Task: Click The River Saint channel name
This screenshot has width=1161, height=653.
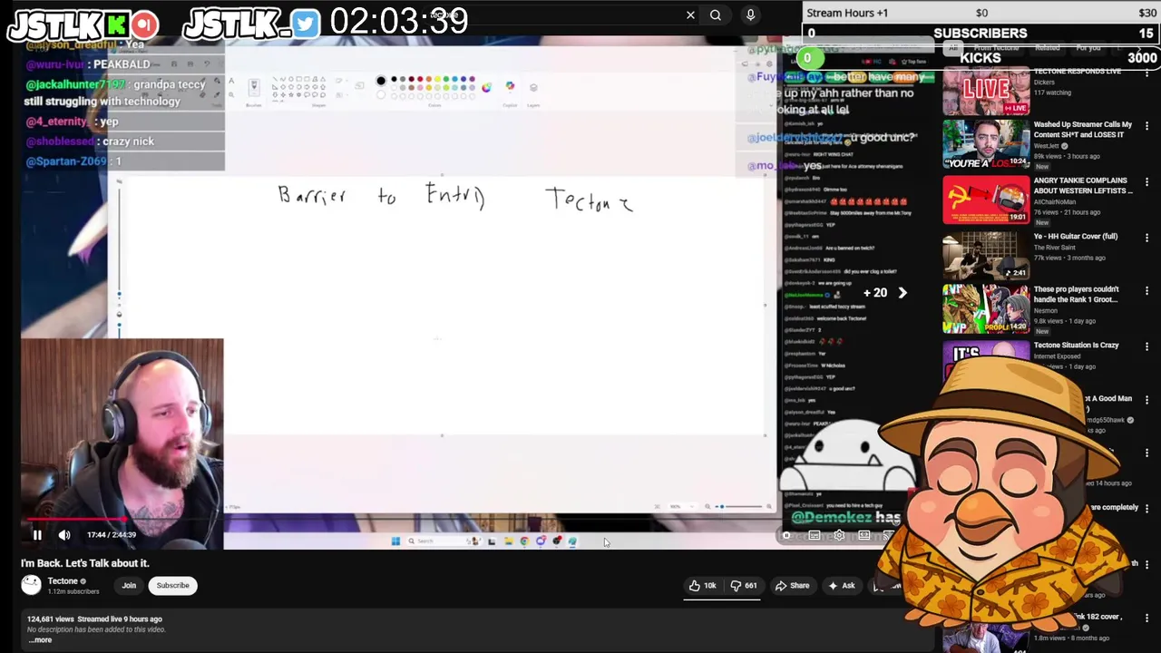Action: pyautogui.click(x=1053, y=248)
